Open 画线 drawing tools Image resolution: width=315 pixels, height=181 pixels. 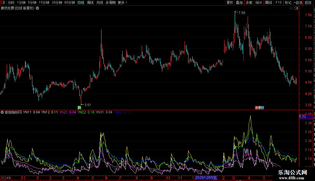pos(268,3)
